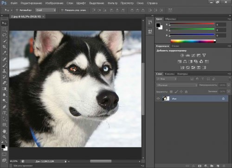The width and height of the screenshot is (232, 168).
Task: Click the red R channel slider
Action: [192, 24]
